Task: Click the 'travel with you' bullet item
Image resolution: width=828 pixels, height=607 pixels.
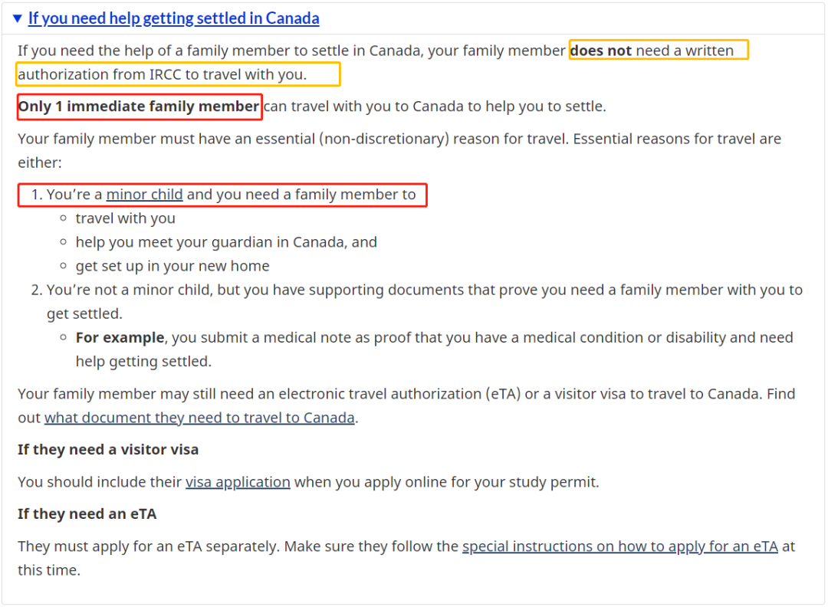Action: [125, 218]
